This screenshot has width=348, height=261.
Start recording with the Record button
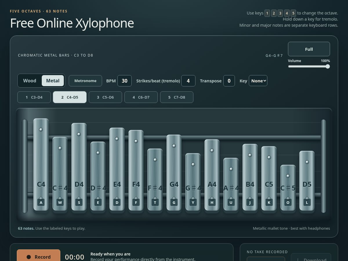tap(39, 257)
